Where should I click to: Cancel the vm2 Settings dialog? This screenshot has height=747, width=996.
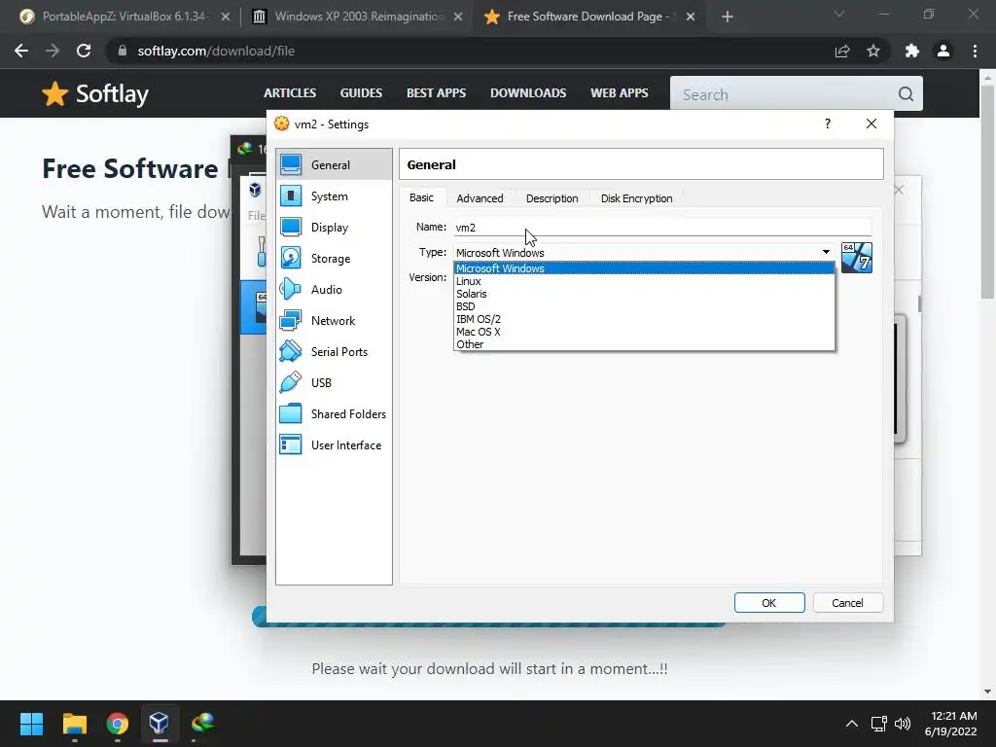847,603
